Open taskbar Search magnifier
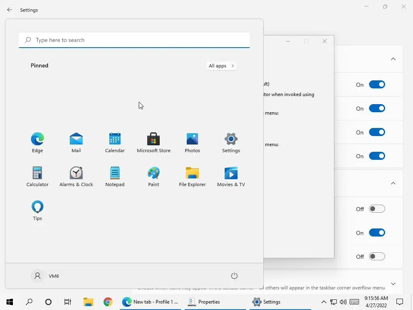Image resolution: width=413 pixels, height=310 pixels. [x=29, y=302]
